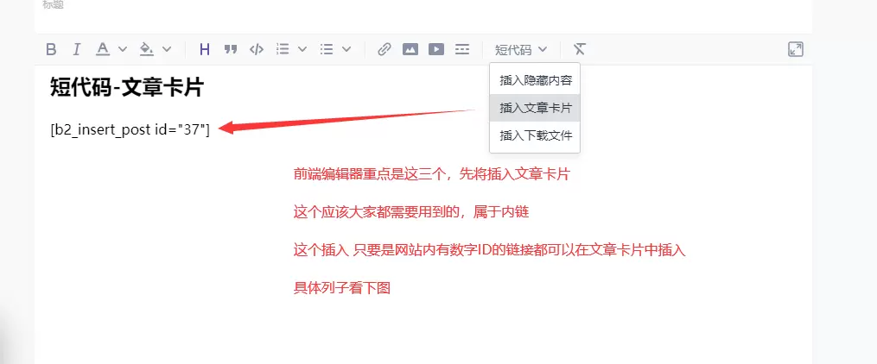
Task: Clear formatting with the crossed T icon
Action: point(580,49)
